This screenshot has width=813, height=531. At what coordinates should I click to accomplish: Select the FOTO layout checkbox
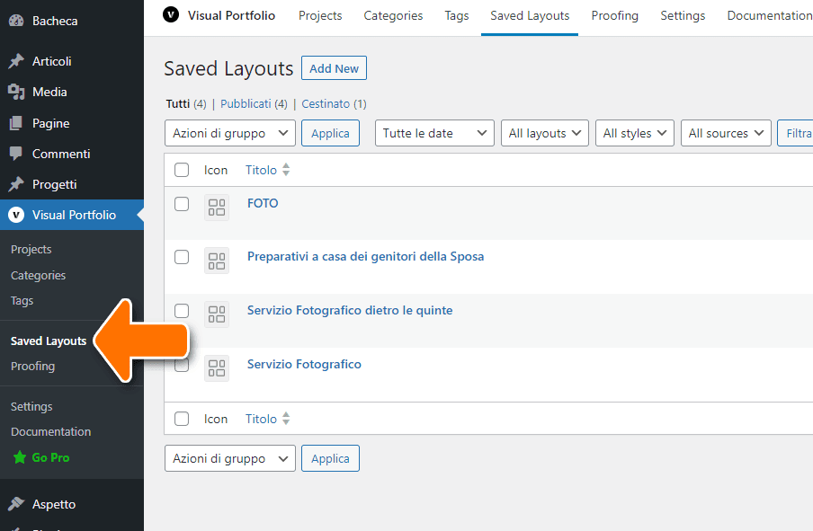click(182, 204)
